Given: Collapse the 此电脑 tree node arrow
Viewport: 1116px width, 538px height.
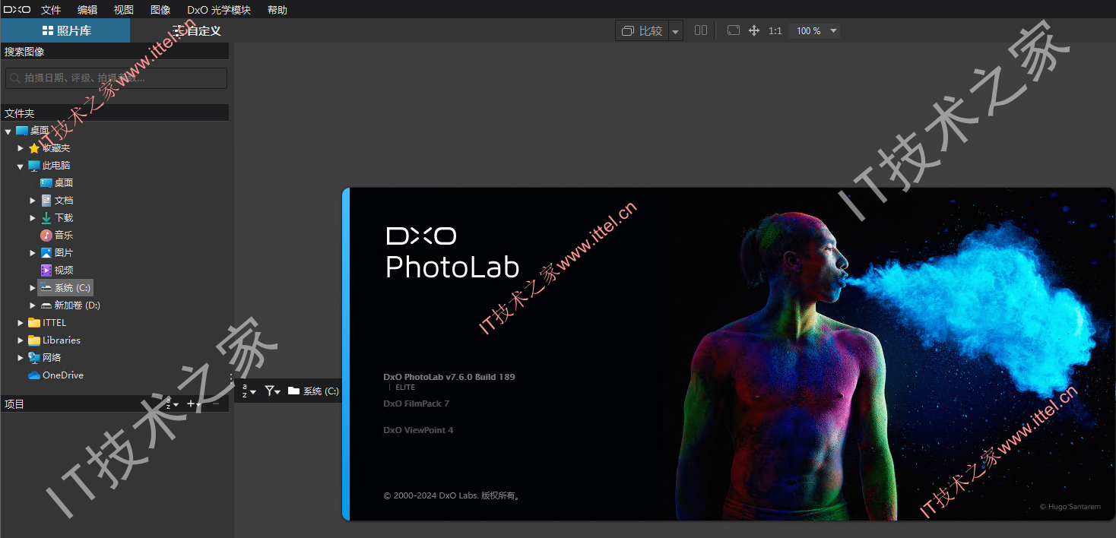Looking at the screenshot, I should point(21,166).
